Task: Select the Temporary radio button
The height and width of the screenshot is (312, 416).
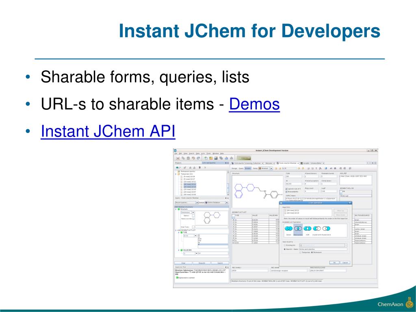Action: coord(300,252)
